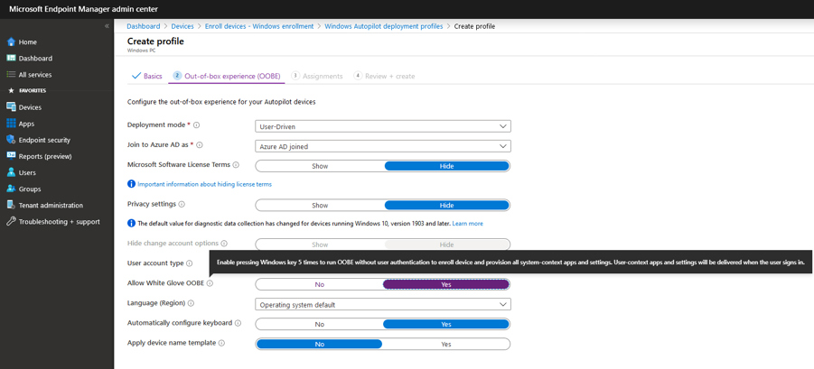
Task: Open Windows Autopilot deployment profiles breadcrumb
Action: pos(384,26)
